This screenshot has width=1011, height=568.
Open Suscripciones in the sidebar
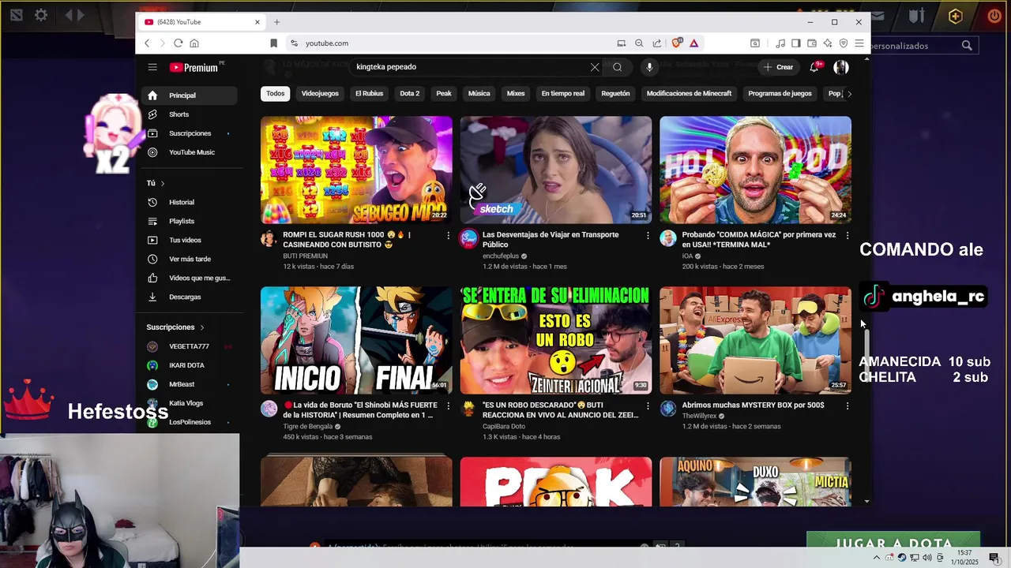(190, 133)
